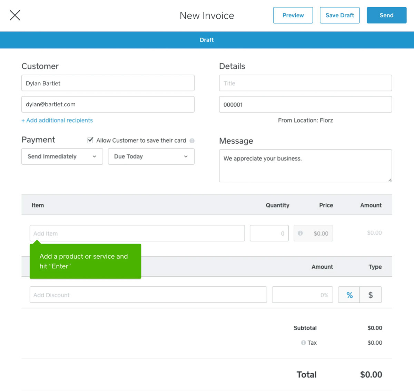This screenshot has width=414, height=392.
Task: Select the dollar discount type icon
Action: (x=370, y=295)
